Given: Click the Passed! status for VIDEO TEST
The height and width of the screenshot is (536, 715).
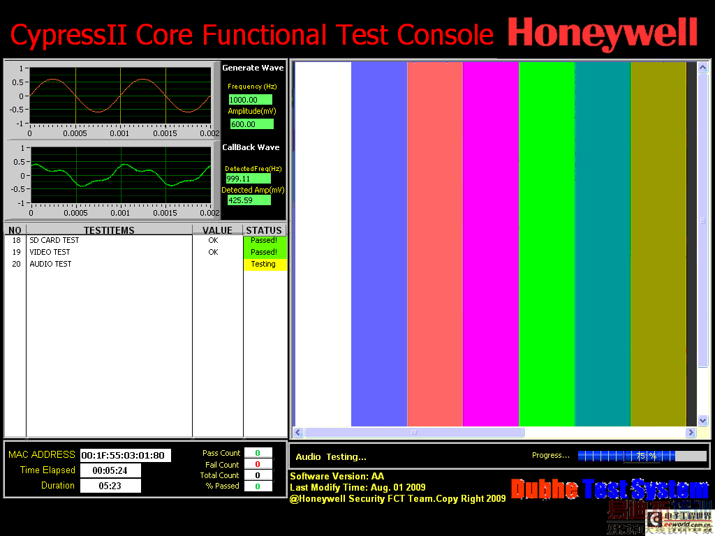Looking at the screenshot, I should [265, 253].
